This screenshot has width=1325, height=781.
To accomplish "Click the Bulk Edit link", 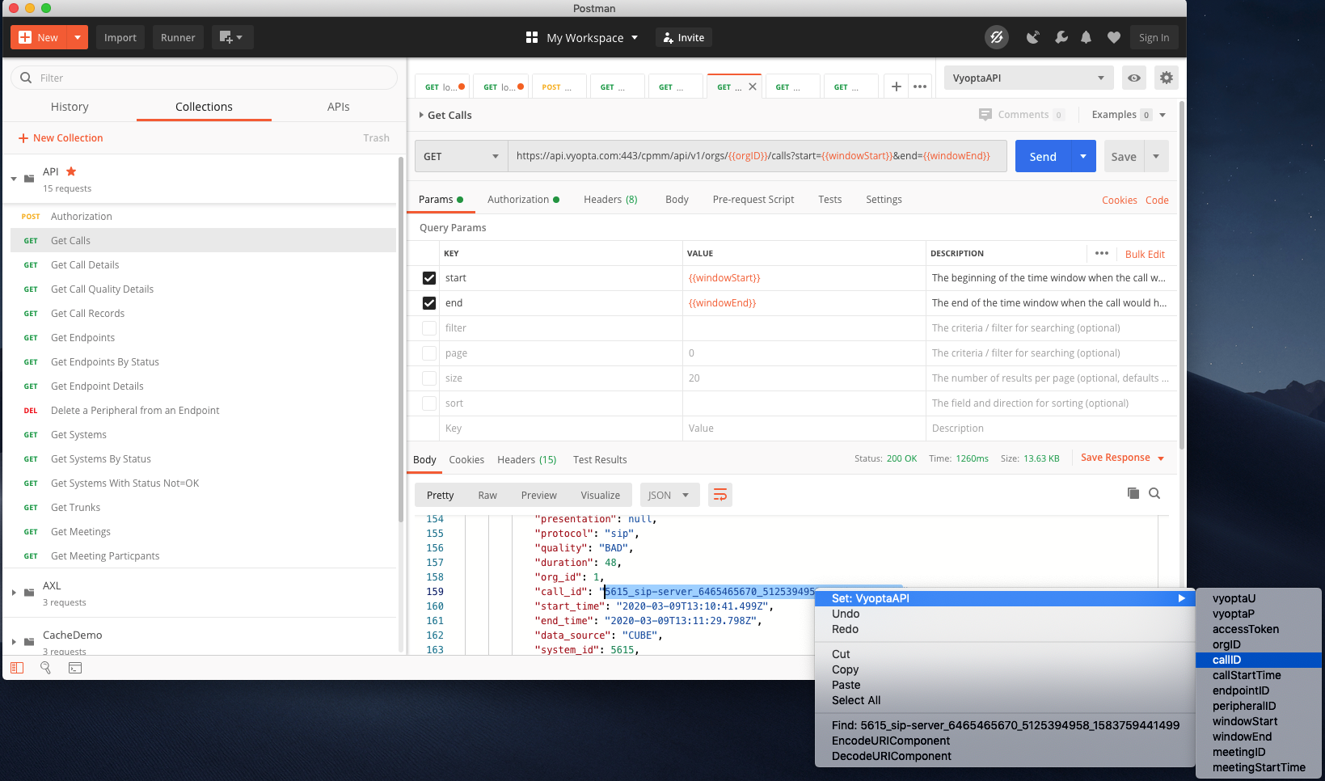I will click(1145, 254).
